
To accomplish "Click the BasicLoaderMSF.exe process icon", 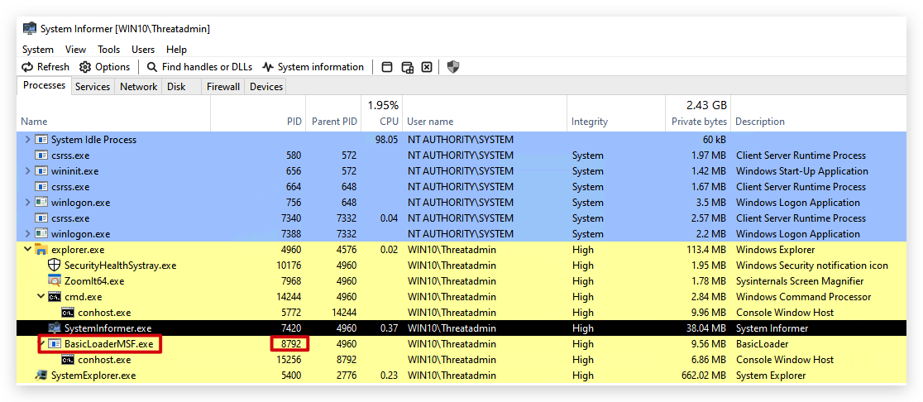I will pyautogui.click(x=54, y=344).
